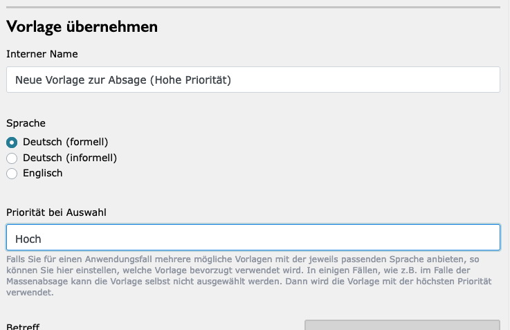510x330 pixels.
Task: Click the "Sprache" group label
Action: click(x=26, y=123)
